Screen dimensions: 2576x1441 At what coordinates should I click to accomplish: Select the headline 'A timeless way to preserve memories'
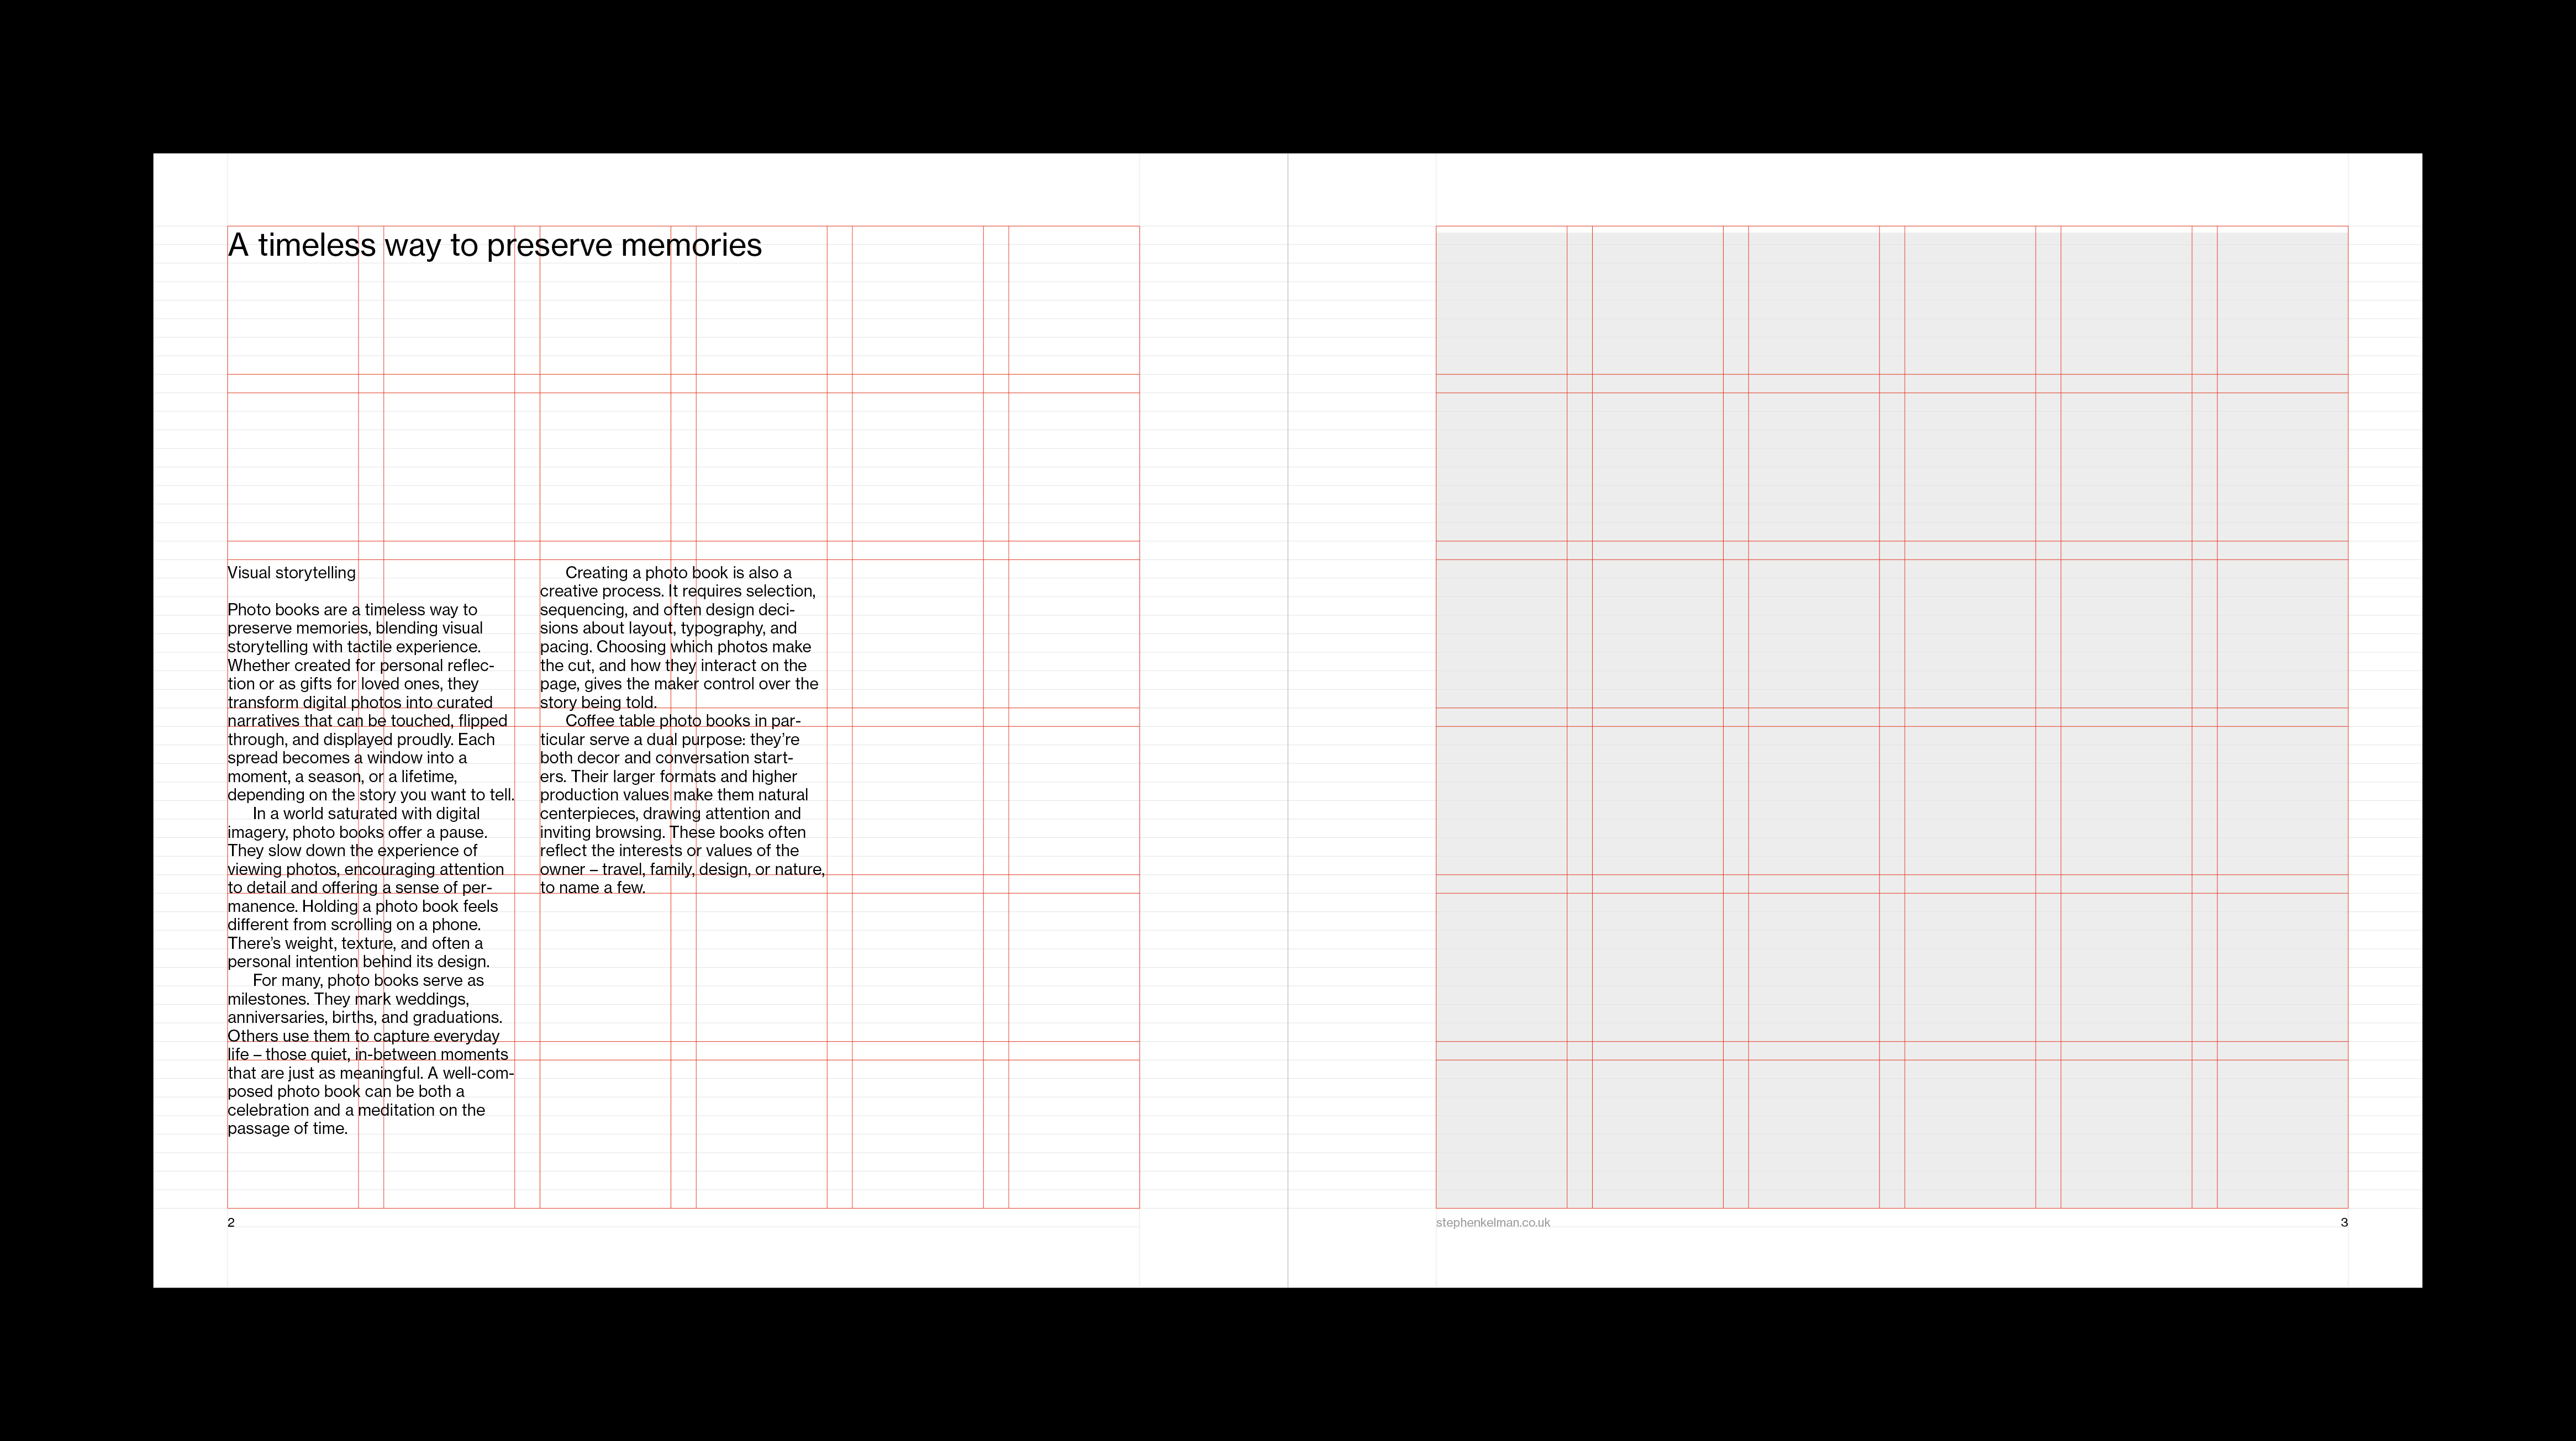click(495, 243)
